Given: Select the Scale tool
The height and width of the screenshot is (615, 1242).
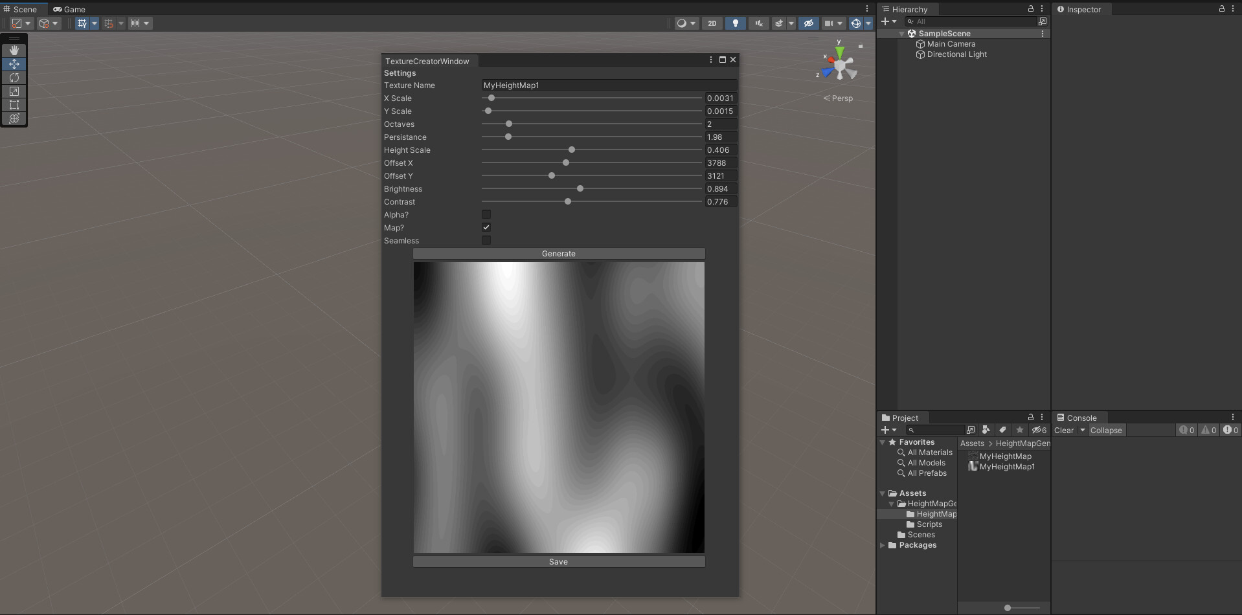Looking at the screenshot, I should coord(14,91).
